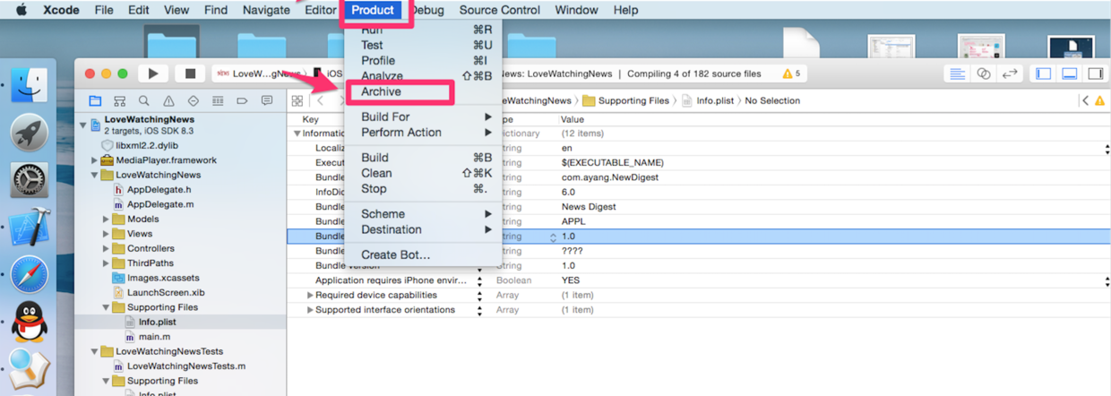Image resolution: width=1111 pixels, height=396 pixels.
Task: Expand Supported interface orientations row
Action: point(310,310)
